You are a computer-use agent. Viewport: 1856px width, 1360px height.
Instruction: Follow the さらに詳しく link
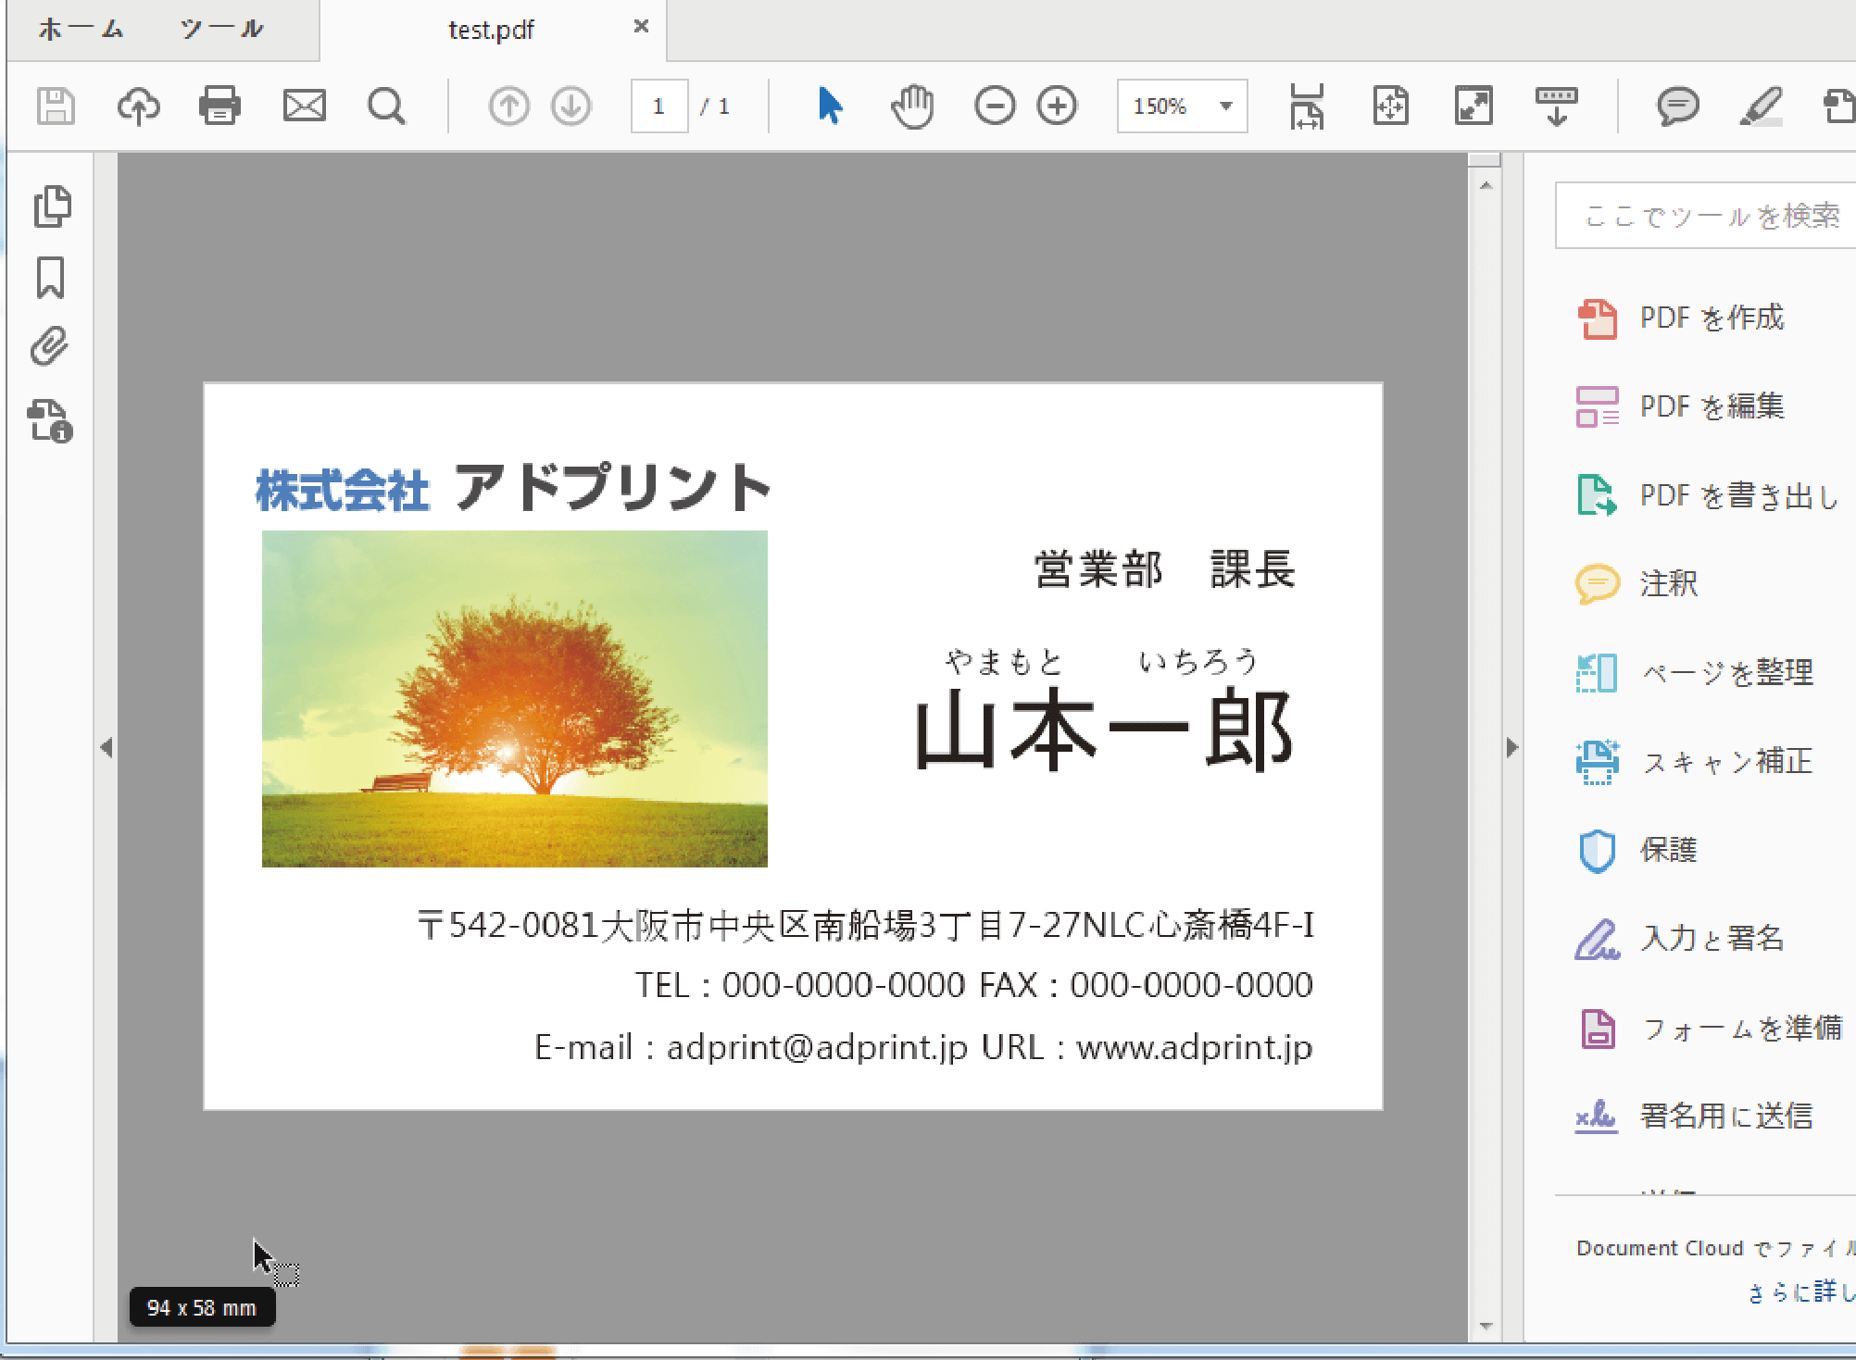[1801, 1291]
